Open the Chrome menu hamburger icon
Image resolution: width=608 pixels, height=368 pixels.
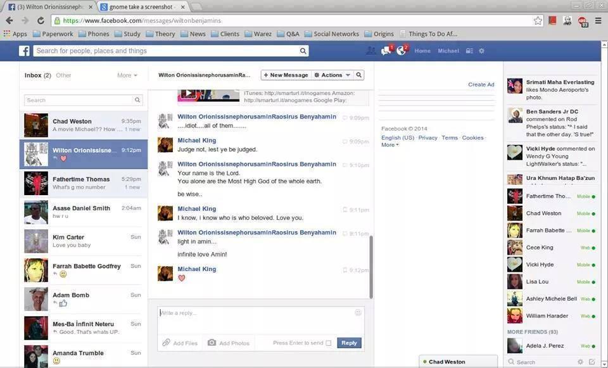click(598, 20)
